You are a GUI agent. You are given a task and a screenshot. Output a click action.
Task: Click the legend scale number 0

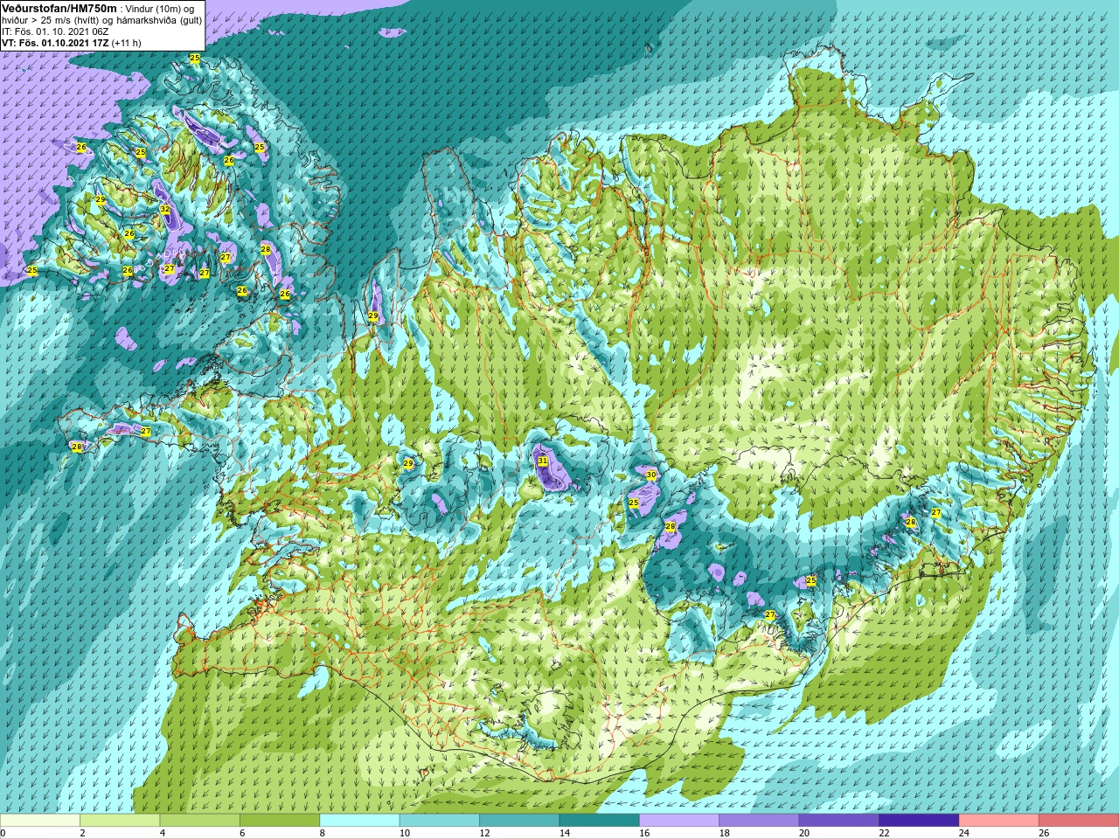(x=3, y=833)
